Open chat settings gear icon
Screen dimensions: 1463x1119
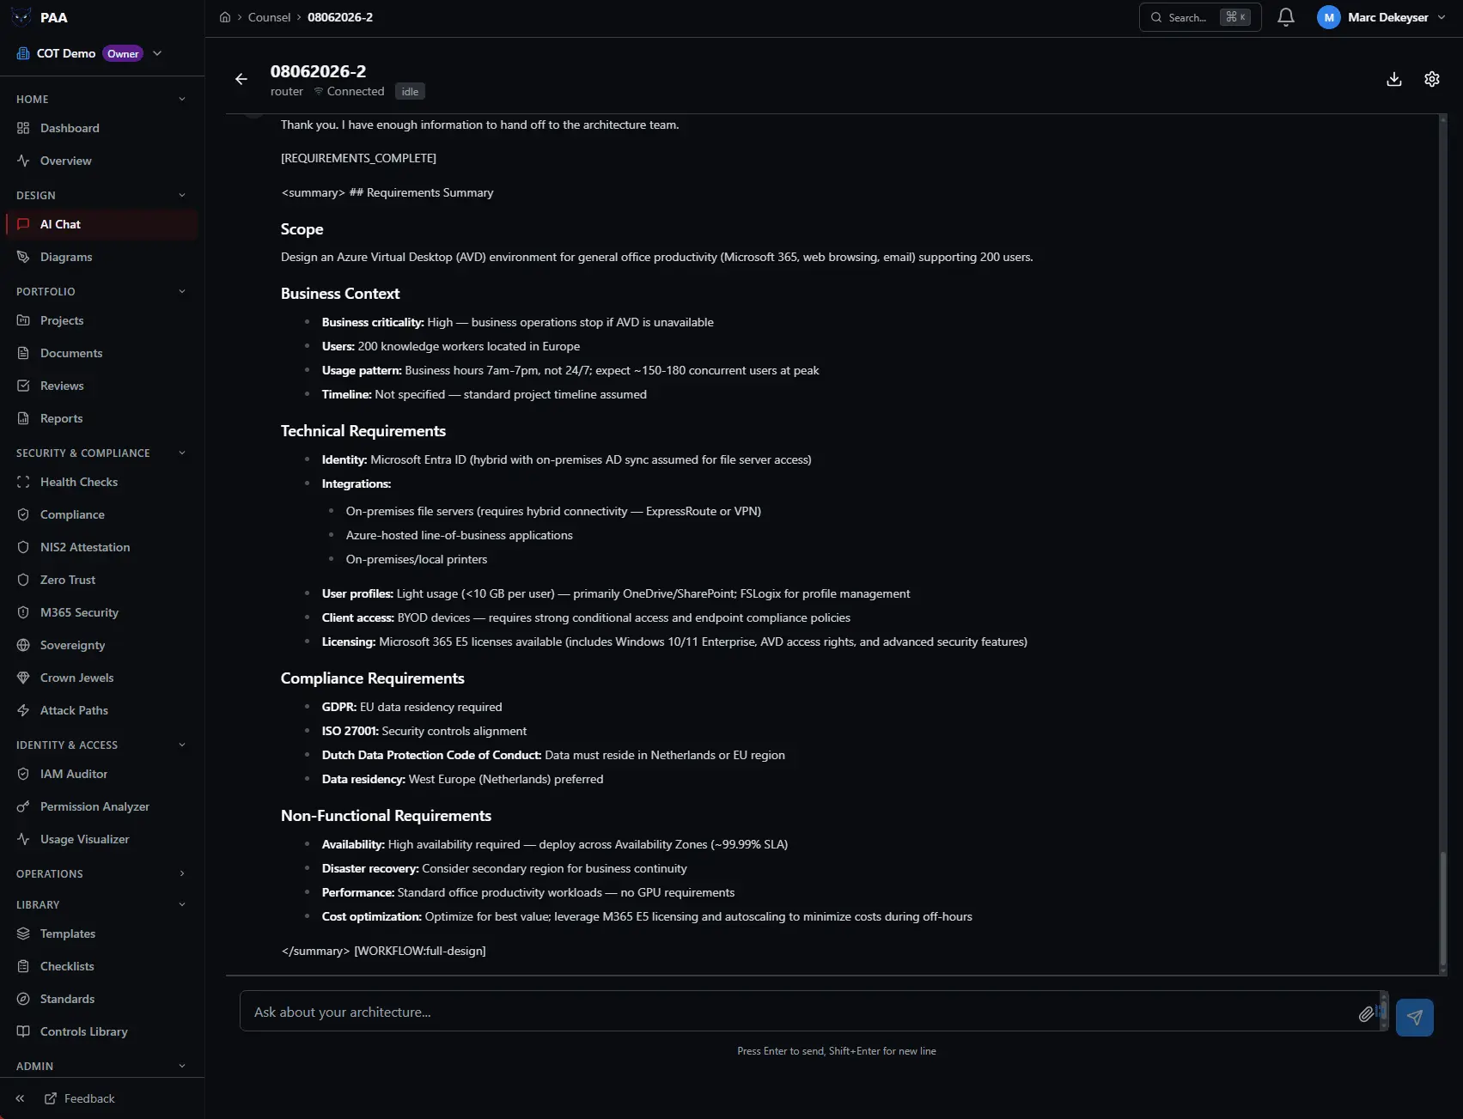click(x=1432, y=79)
